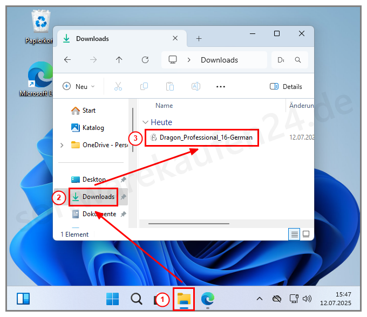Click the This PC monitor icon in address bar
This screenshot has height=317, width=367.
173,60
